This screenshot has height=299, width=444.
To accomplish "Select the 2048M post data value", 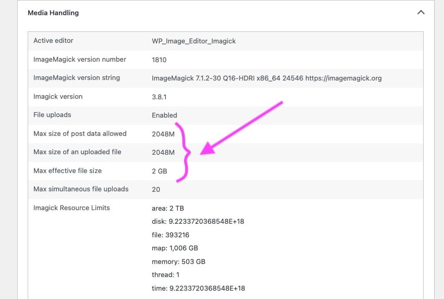I will pyautogui.click(x=163, y=134).
